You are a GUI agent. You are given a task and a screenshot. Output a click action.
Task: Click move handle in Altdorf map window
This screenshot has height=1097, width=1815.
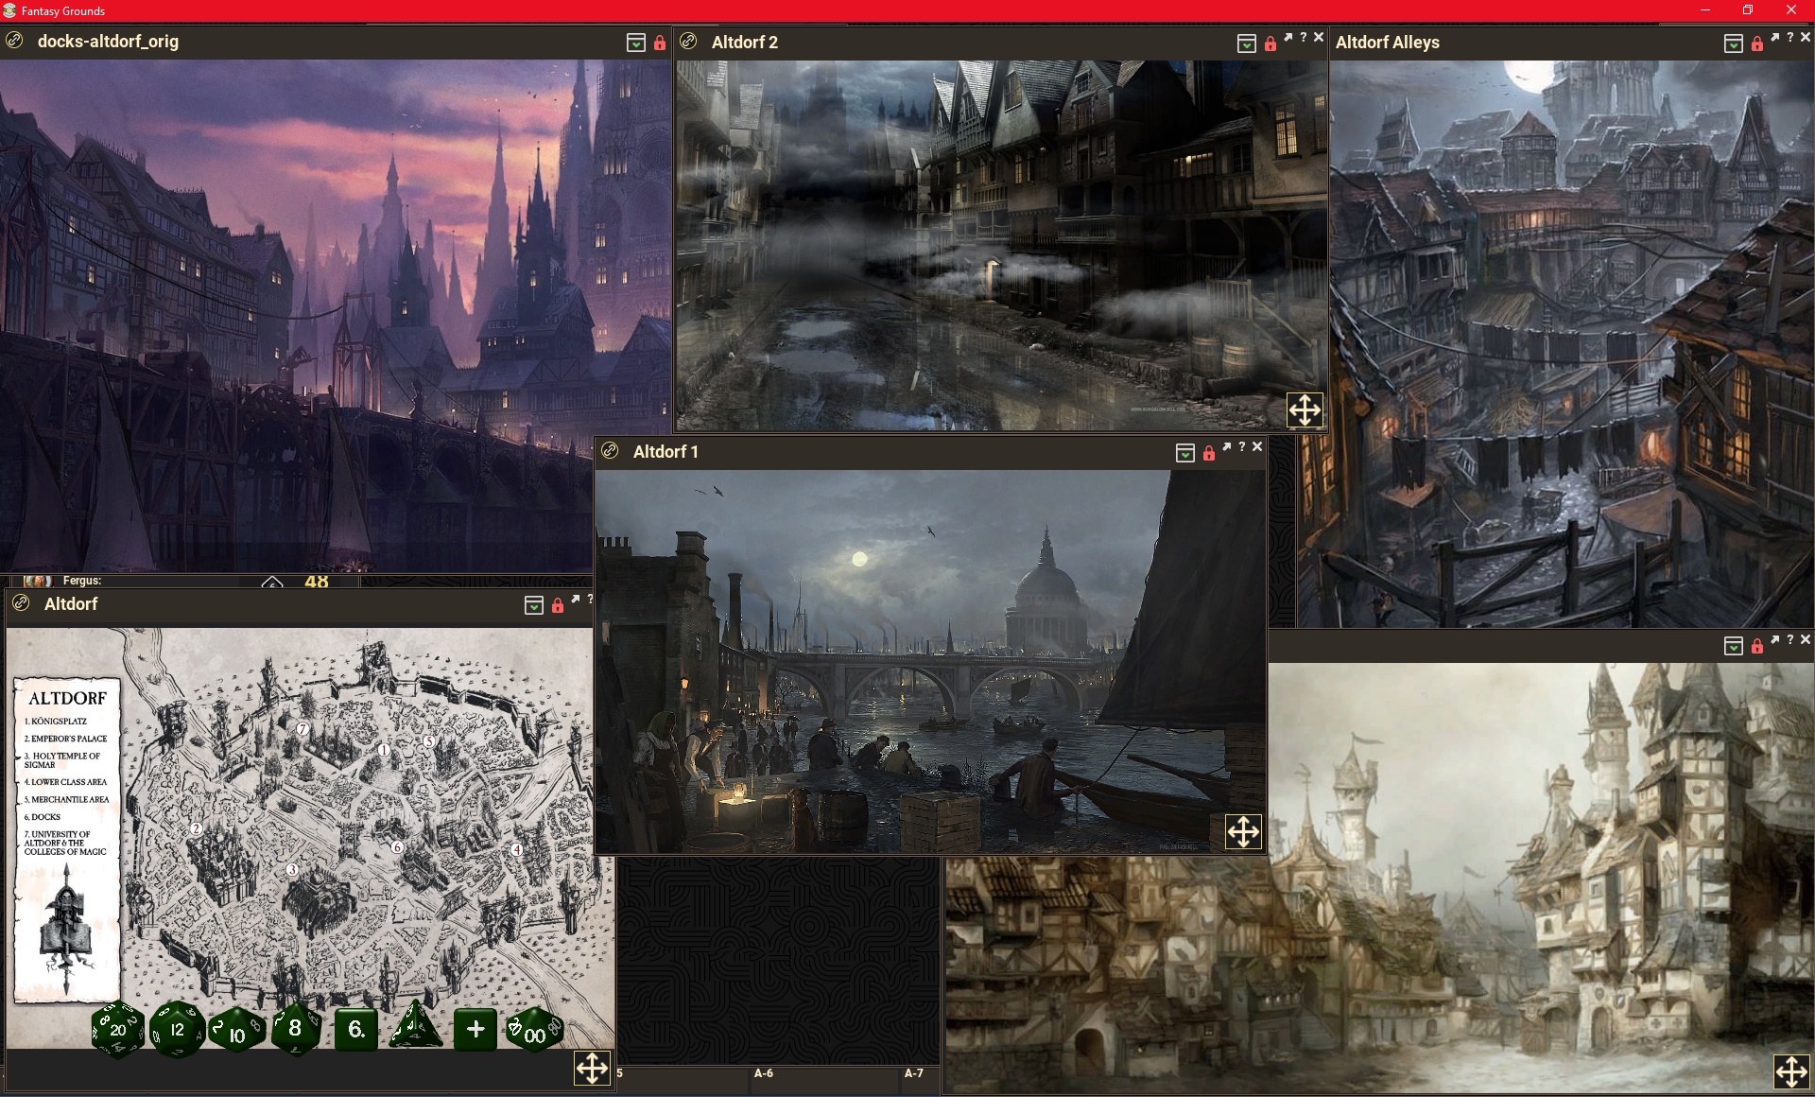pyautogui.click(x=592, y=1069)
